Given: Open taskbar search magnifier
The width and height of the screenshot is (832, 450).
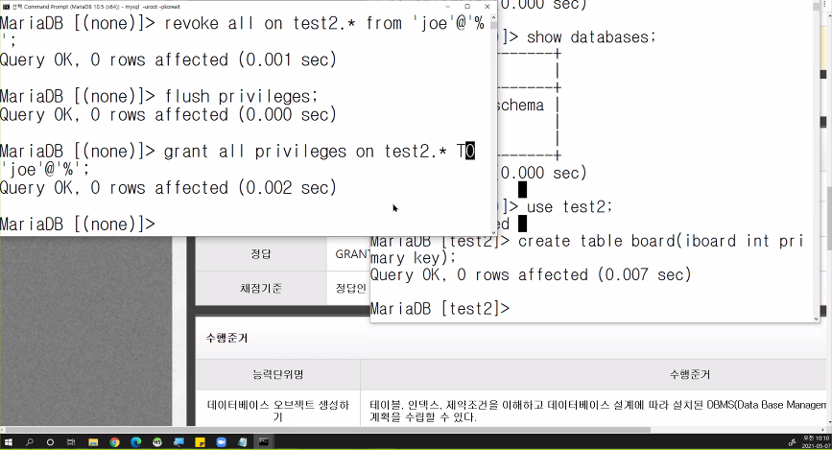Looking at the screenshot, I should click(x=29, y=442).
